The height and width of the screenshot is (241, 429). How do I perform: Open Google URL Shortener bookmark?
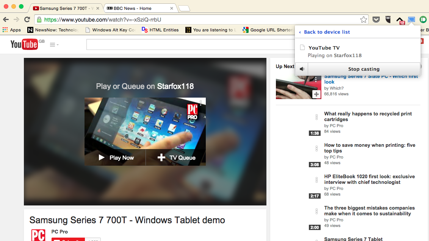pos(268,30)
